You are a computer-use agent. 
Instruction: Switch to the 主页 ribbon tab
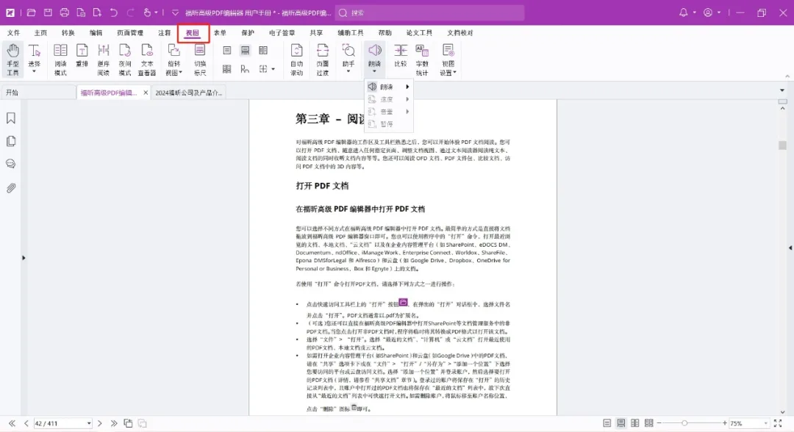coord(40,33)
